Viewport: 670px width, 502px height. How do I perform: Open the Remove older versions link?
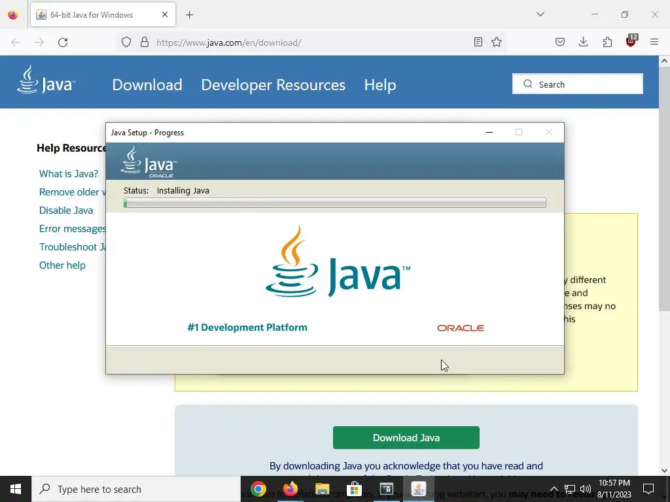[x=72, y=192]
